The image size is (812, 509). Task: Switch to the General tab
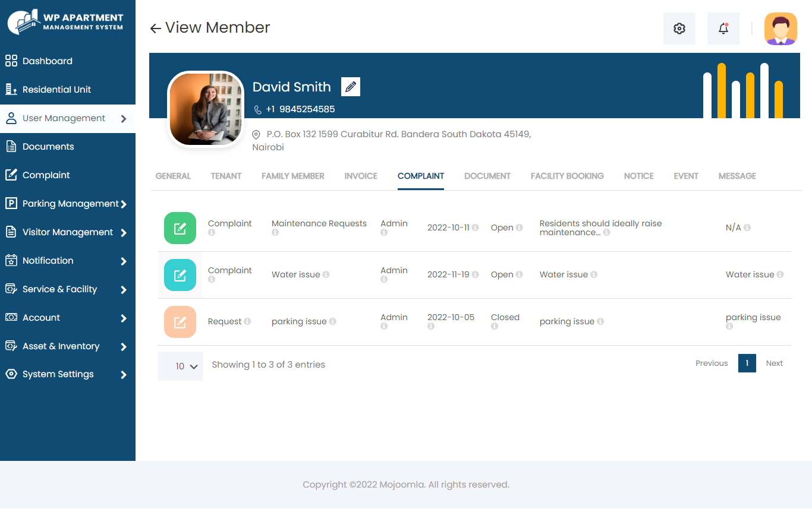(x=173, y=176)
